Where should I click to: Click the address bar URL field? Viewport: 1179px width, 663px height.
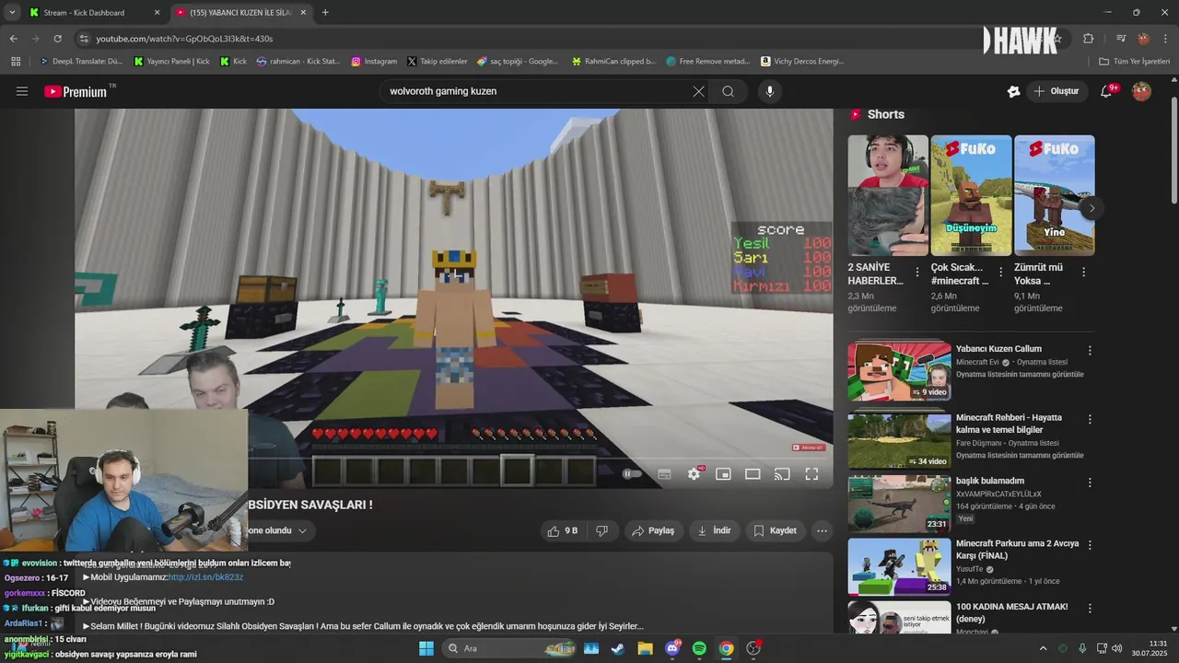pos(534,39)
